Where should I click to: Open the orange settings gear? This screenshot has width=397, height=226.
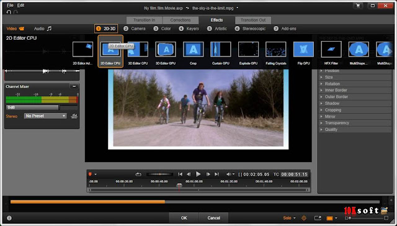point(304,218)
